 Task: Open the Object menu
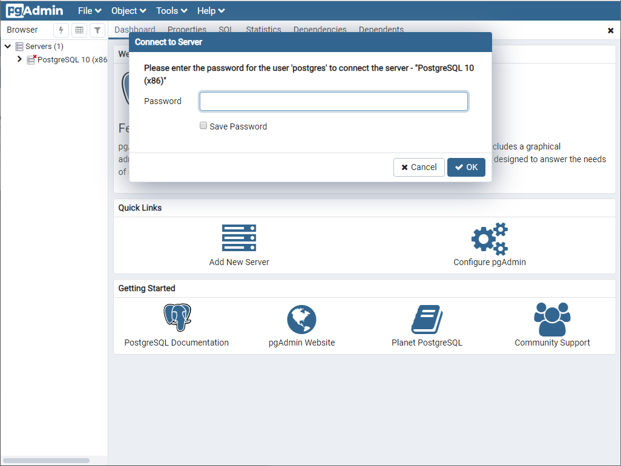[129, 11]
